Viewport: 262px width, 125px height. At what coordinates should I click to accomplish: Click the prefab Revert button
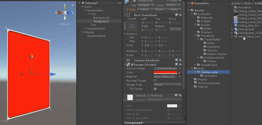tap(159, 9)
